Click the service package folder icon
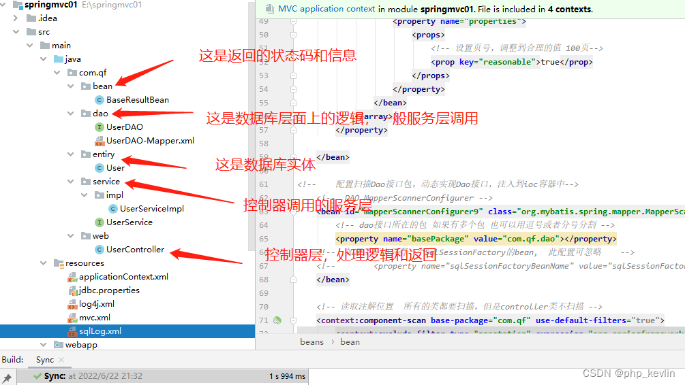685x385 pixels. pyautogui.click(x=86, y=182)
